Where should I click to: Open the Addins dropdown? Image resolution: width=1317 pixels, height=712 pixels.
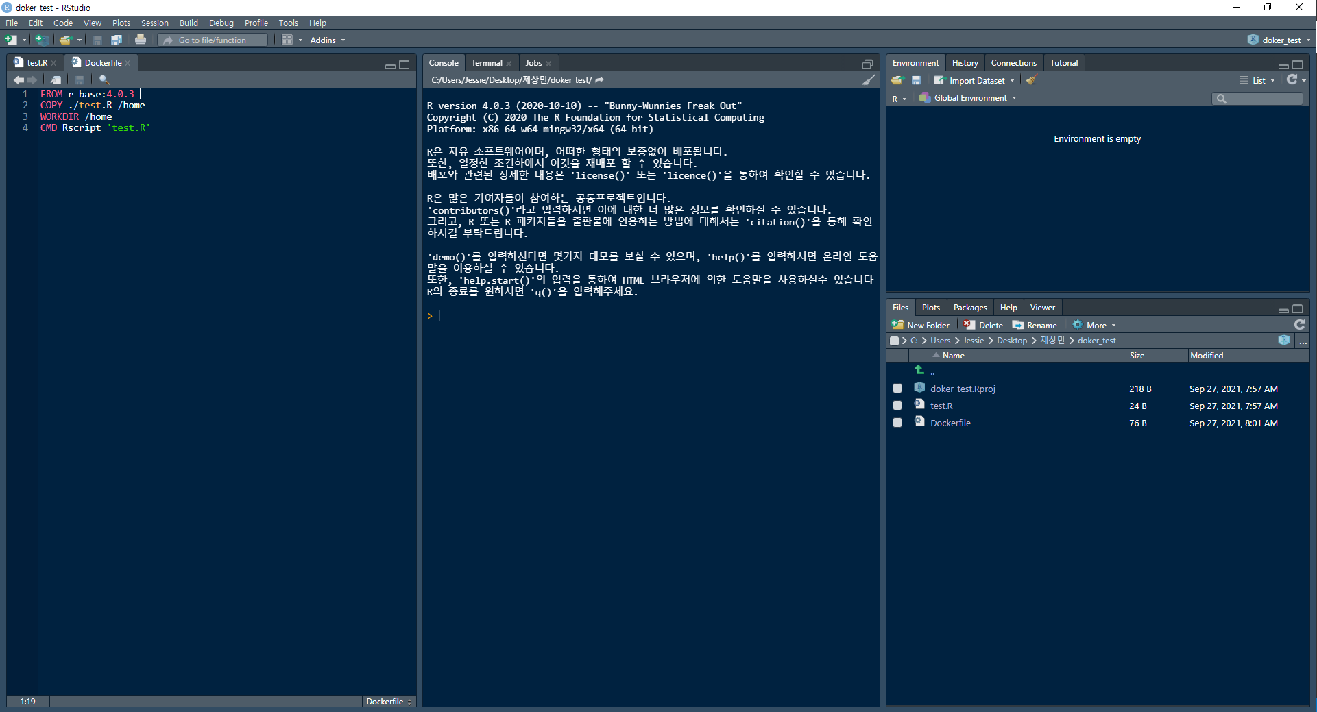(x=328, y=40)
